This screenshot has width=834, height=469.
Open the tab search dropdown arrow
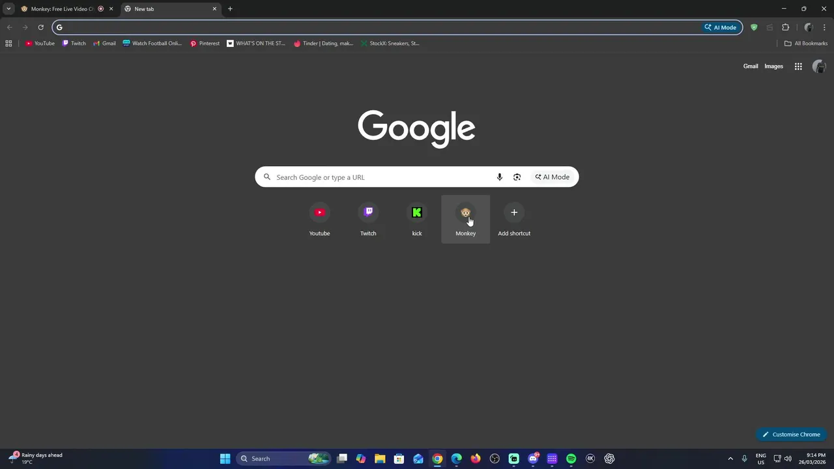pos(8,9)
